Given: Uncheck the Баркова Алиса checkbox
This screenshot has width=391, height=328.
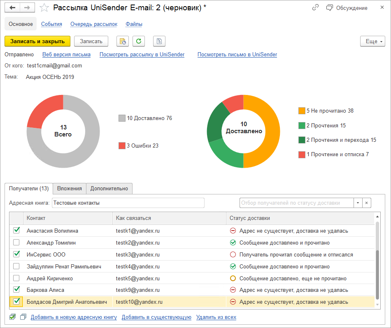Looking at the screenshot, I should point(16,290).
